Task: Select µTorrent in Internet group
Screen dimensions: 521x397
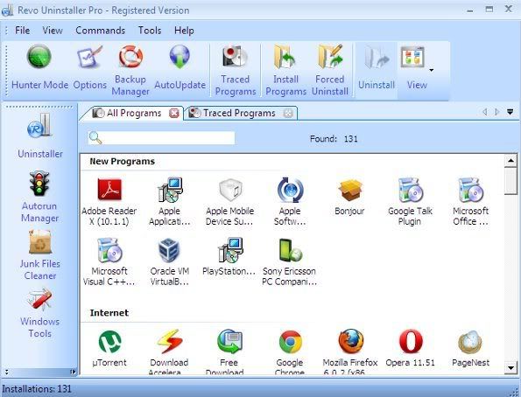Action: (109, 349)
